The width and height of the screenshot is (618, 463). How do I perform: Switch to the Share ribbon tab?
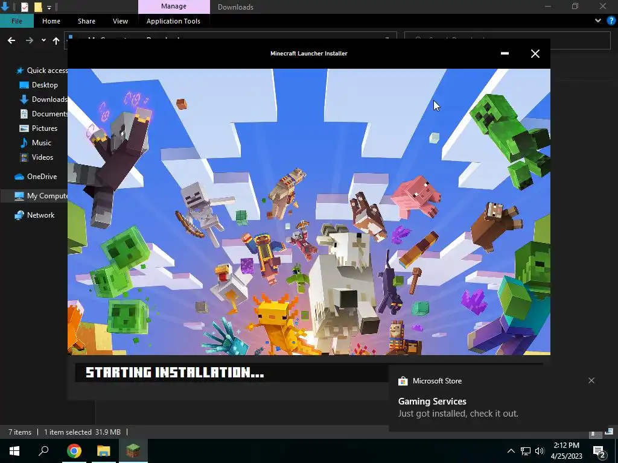click(86, 21)
